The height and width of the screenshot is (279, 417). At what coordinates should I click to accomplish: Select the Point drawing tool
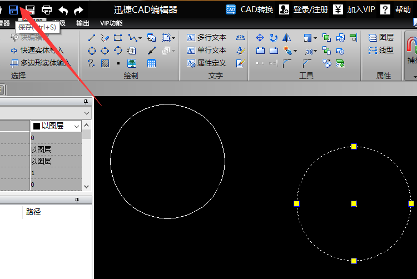[x=118, y=63]
